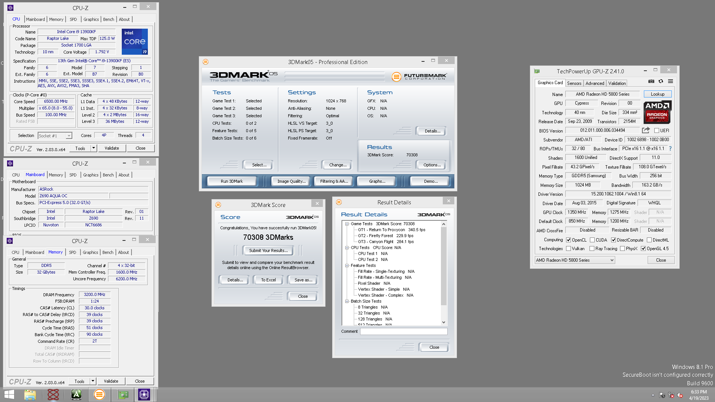Collapse the CPU Tests tree node
The width and height of the screenshot is (715, 402).
click(x=347, y=248)
